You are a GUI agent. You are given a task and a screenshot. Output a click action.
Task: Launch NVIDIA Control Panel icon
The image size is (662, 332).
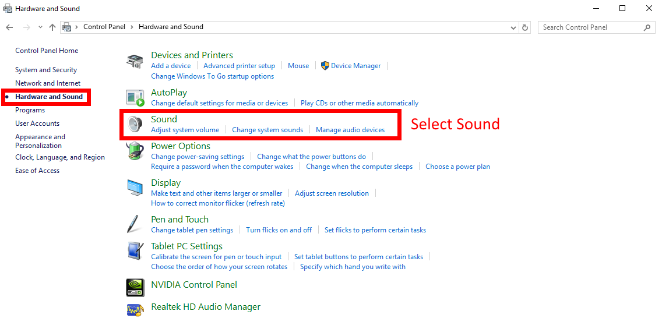point(135,285)
